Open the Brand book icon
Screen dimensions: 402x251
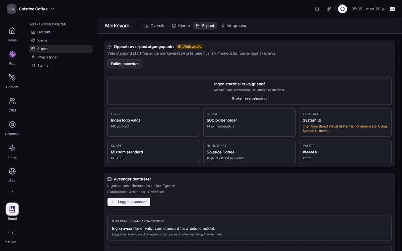12,209
